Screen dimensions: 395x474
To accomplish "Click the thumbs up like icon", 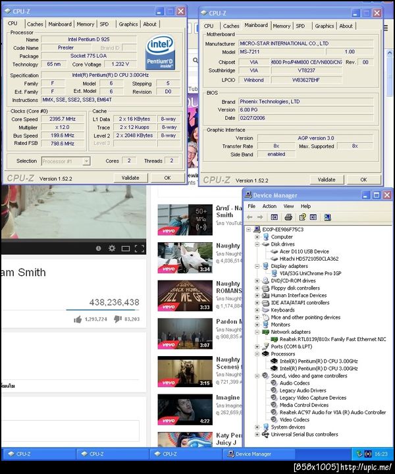I will click(x=78, y=319).
